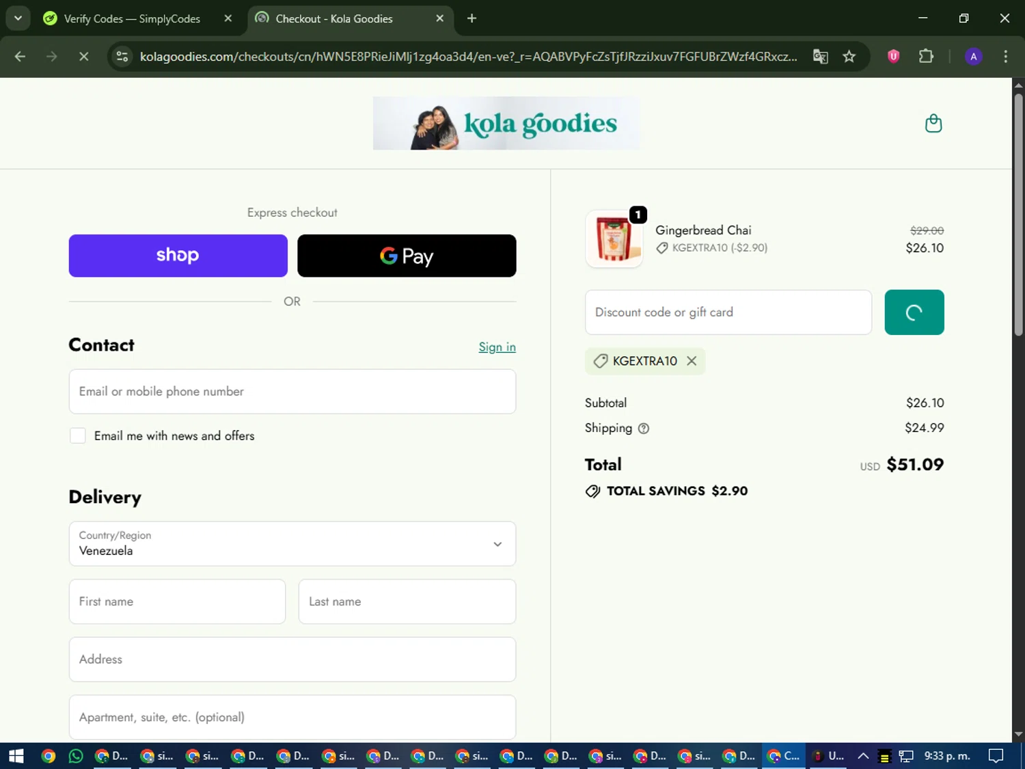Open the Extensions puzzle icon
This screenshot has height=769, width=1025.
coord(926,57)
